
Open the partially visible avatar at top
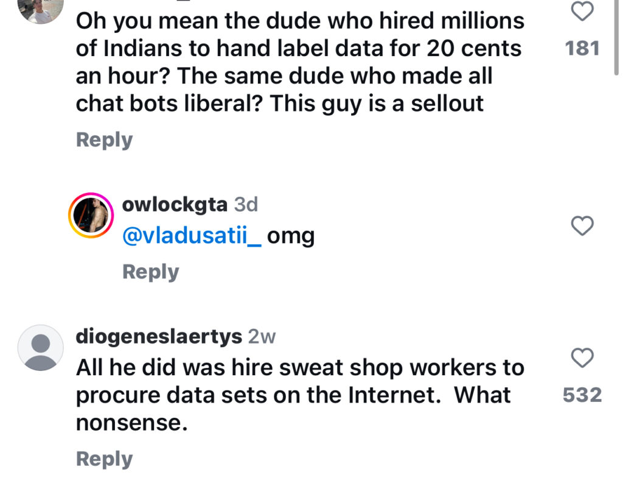coord(41,9)
